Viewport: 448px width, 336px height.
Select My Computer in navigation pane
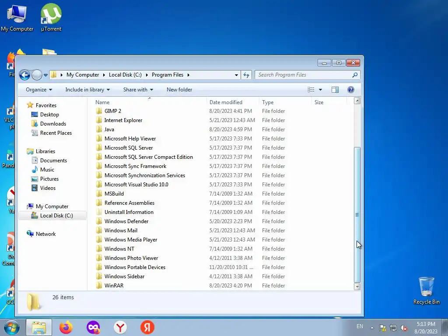pos(52,206)
